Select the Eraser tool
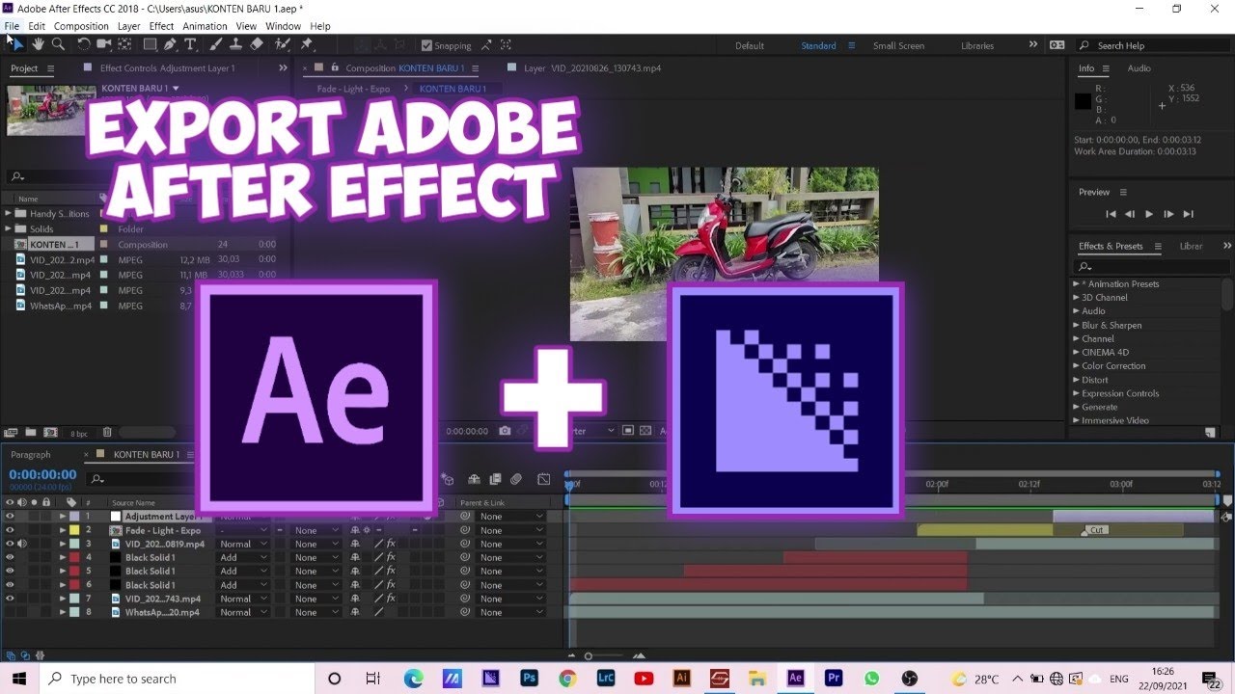Screen dimensions: 1235x694 coord(257,44)
